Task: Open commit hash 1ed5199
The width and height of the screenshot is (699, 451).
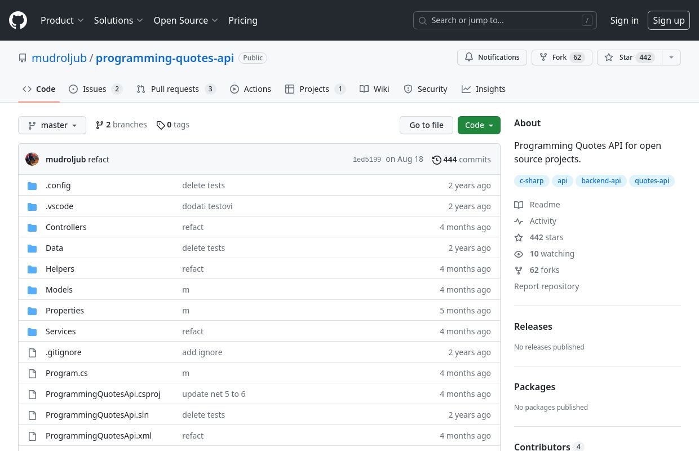Action: (x=367, y=160)
